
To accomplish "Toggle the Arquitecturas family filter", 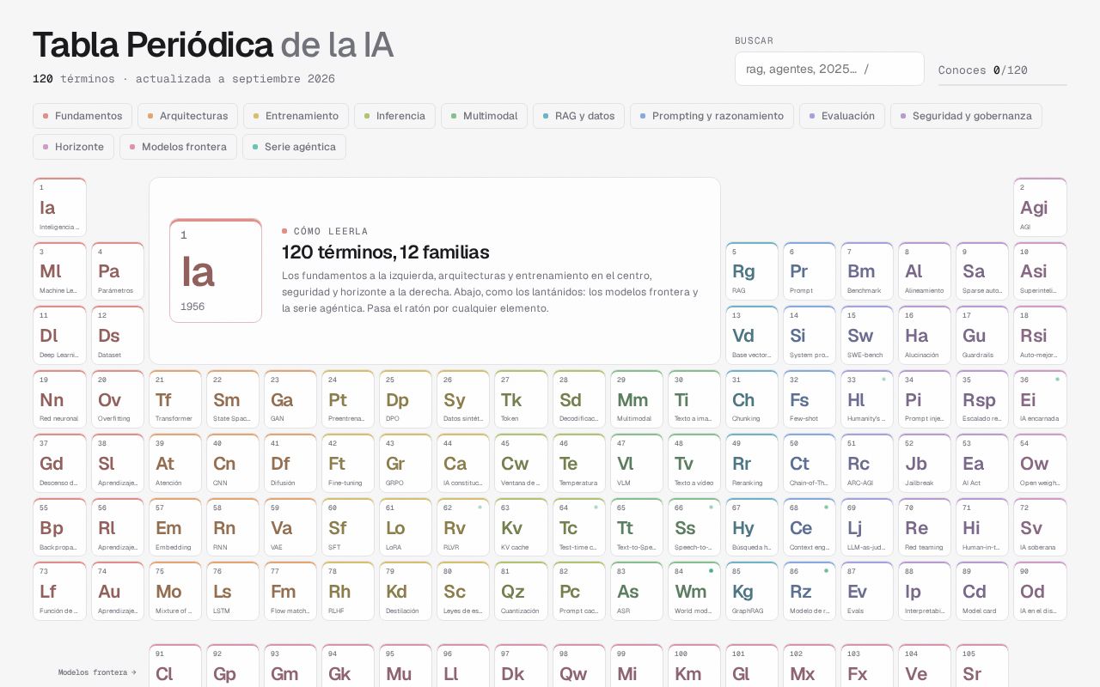I will [187, 116].
